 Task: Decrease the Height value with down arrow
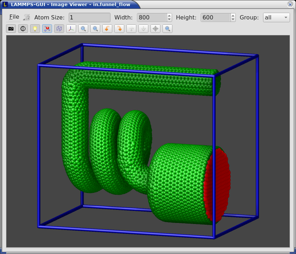[233, 19]
